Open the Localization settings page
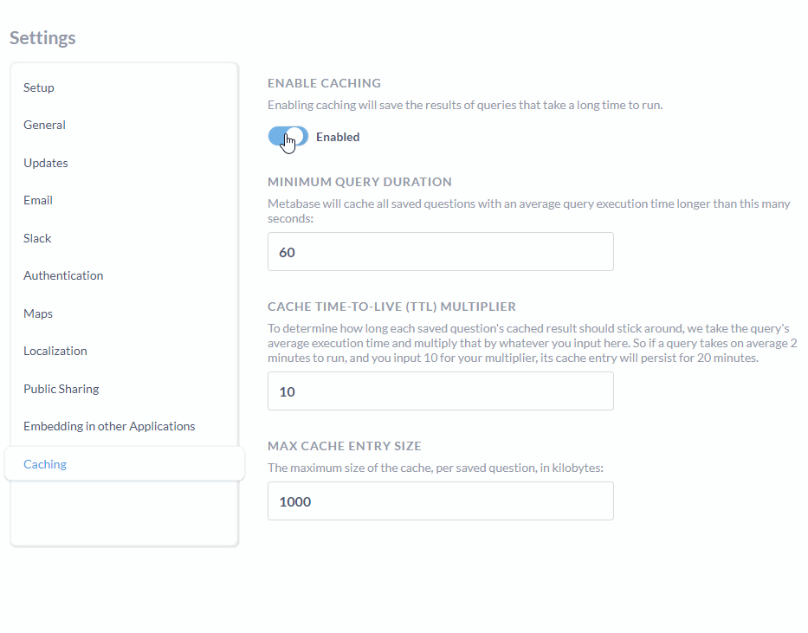Screen dimensions: 808x633 (55, 351)
